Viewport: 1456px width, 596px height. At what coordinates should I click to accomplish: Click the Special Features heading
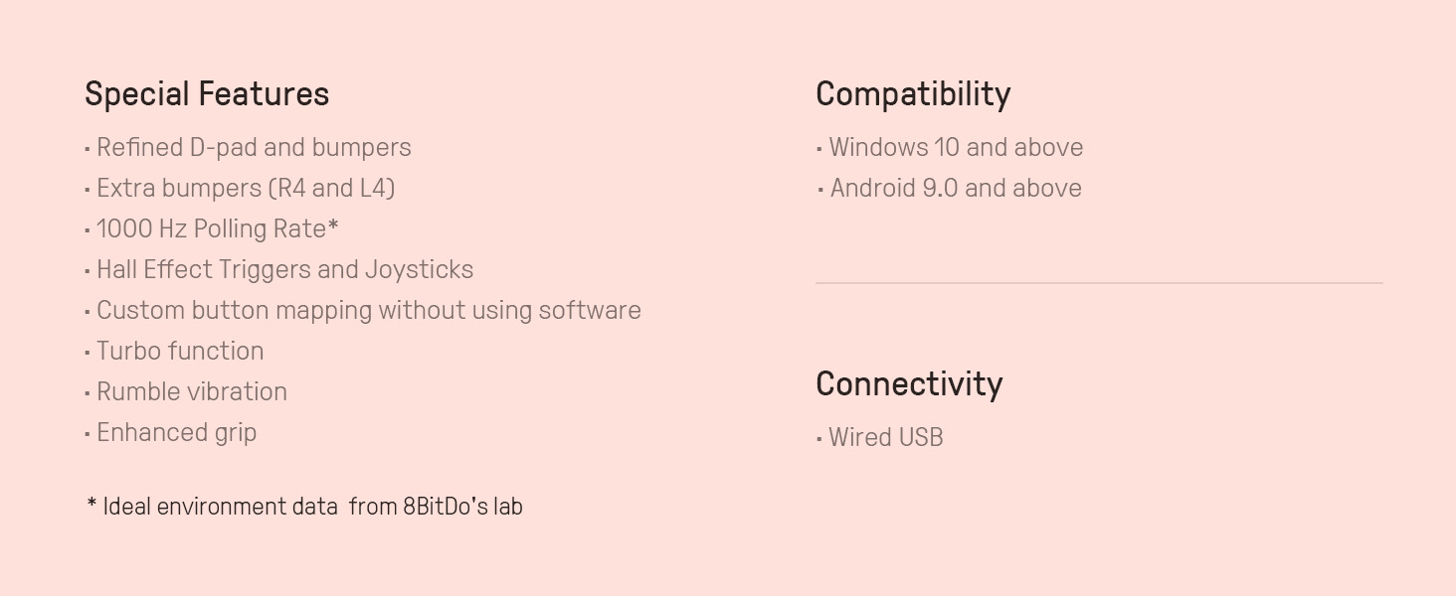tap(207, 94)
